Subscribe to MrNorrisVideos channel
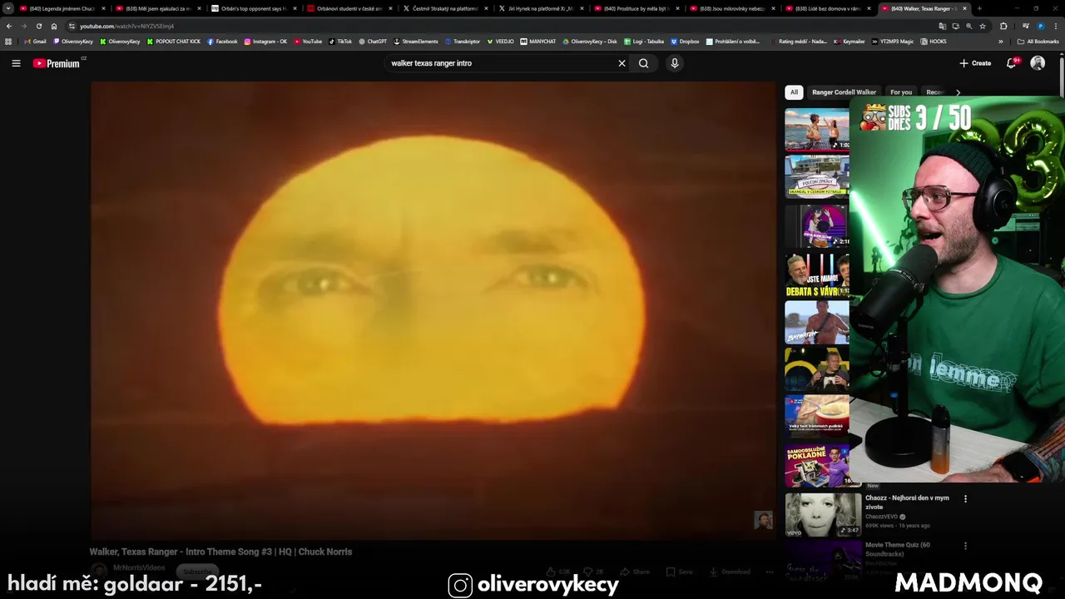This screenshot has width=1065, height=599. point(197,572)
